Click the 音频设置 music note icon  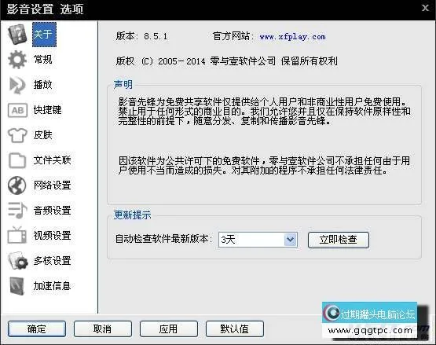coord(17,211)
